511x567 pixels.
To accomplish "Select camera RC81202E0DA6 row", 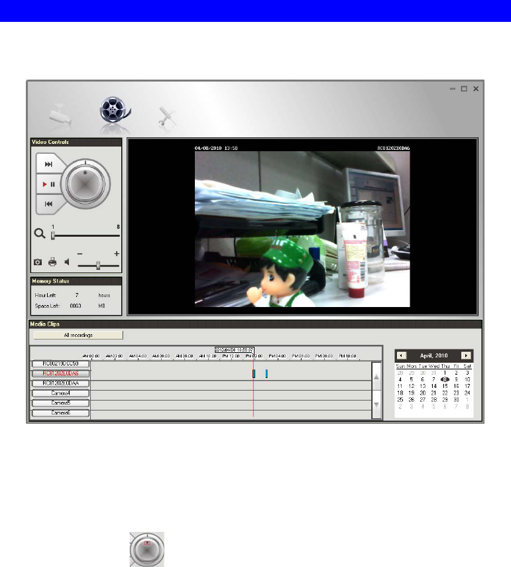I will pos(60,373).
